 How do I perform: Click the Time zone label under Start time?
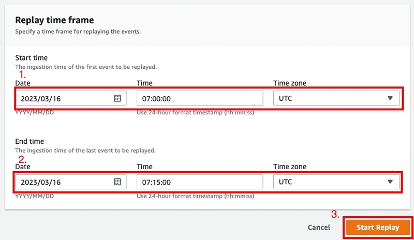(x=290, y=83)
